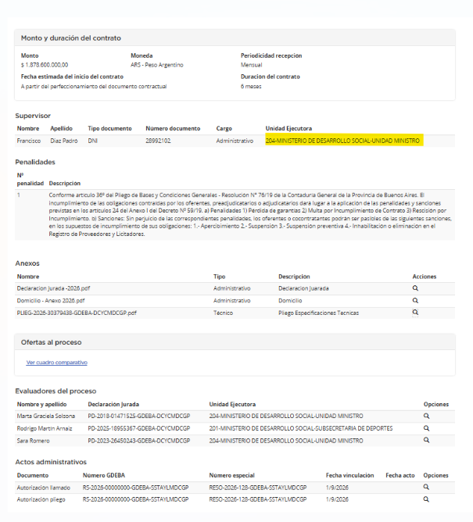Click declaration PD-2018-01471525-GDEBA-DCYCMDCGP
This screenshot has width=473, height=522.
tap(139, 417)
